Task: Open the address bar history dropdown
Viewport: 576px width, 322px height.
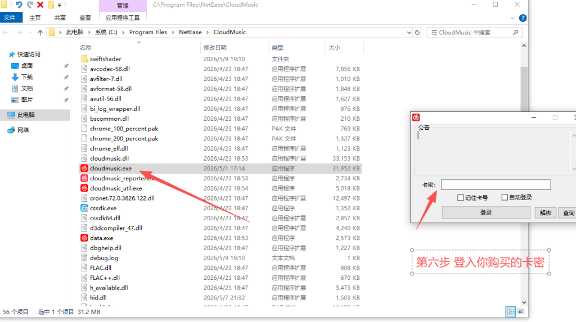Action: click(409, 32)
